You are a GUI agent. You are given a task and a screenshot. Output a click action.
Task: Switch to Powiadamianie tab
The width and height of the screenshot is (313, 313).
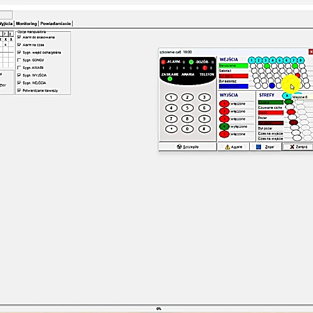56,24
